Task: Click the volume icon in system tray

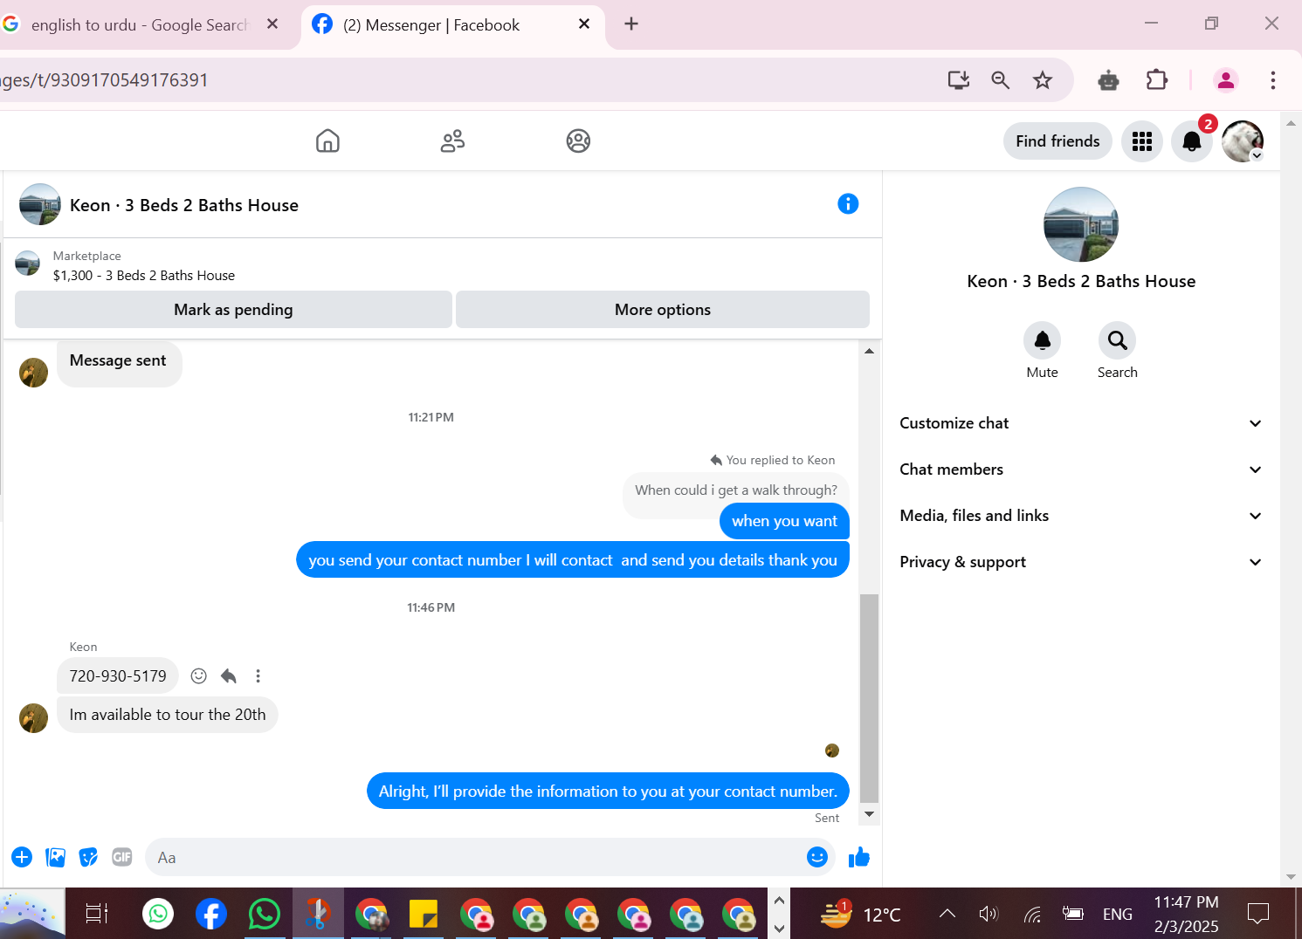Action: [989, 914]
